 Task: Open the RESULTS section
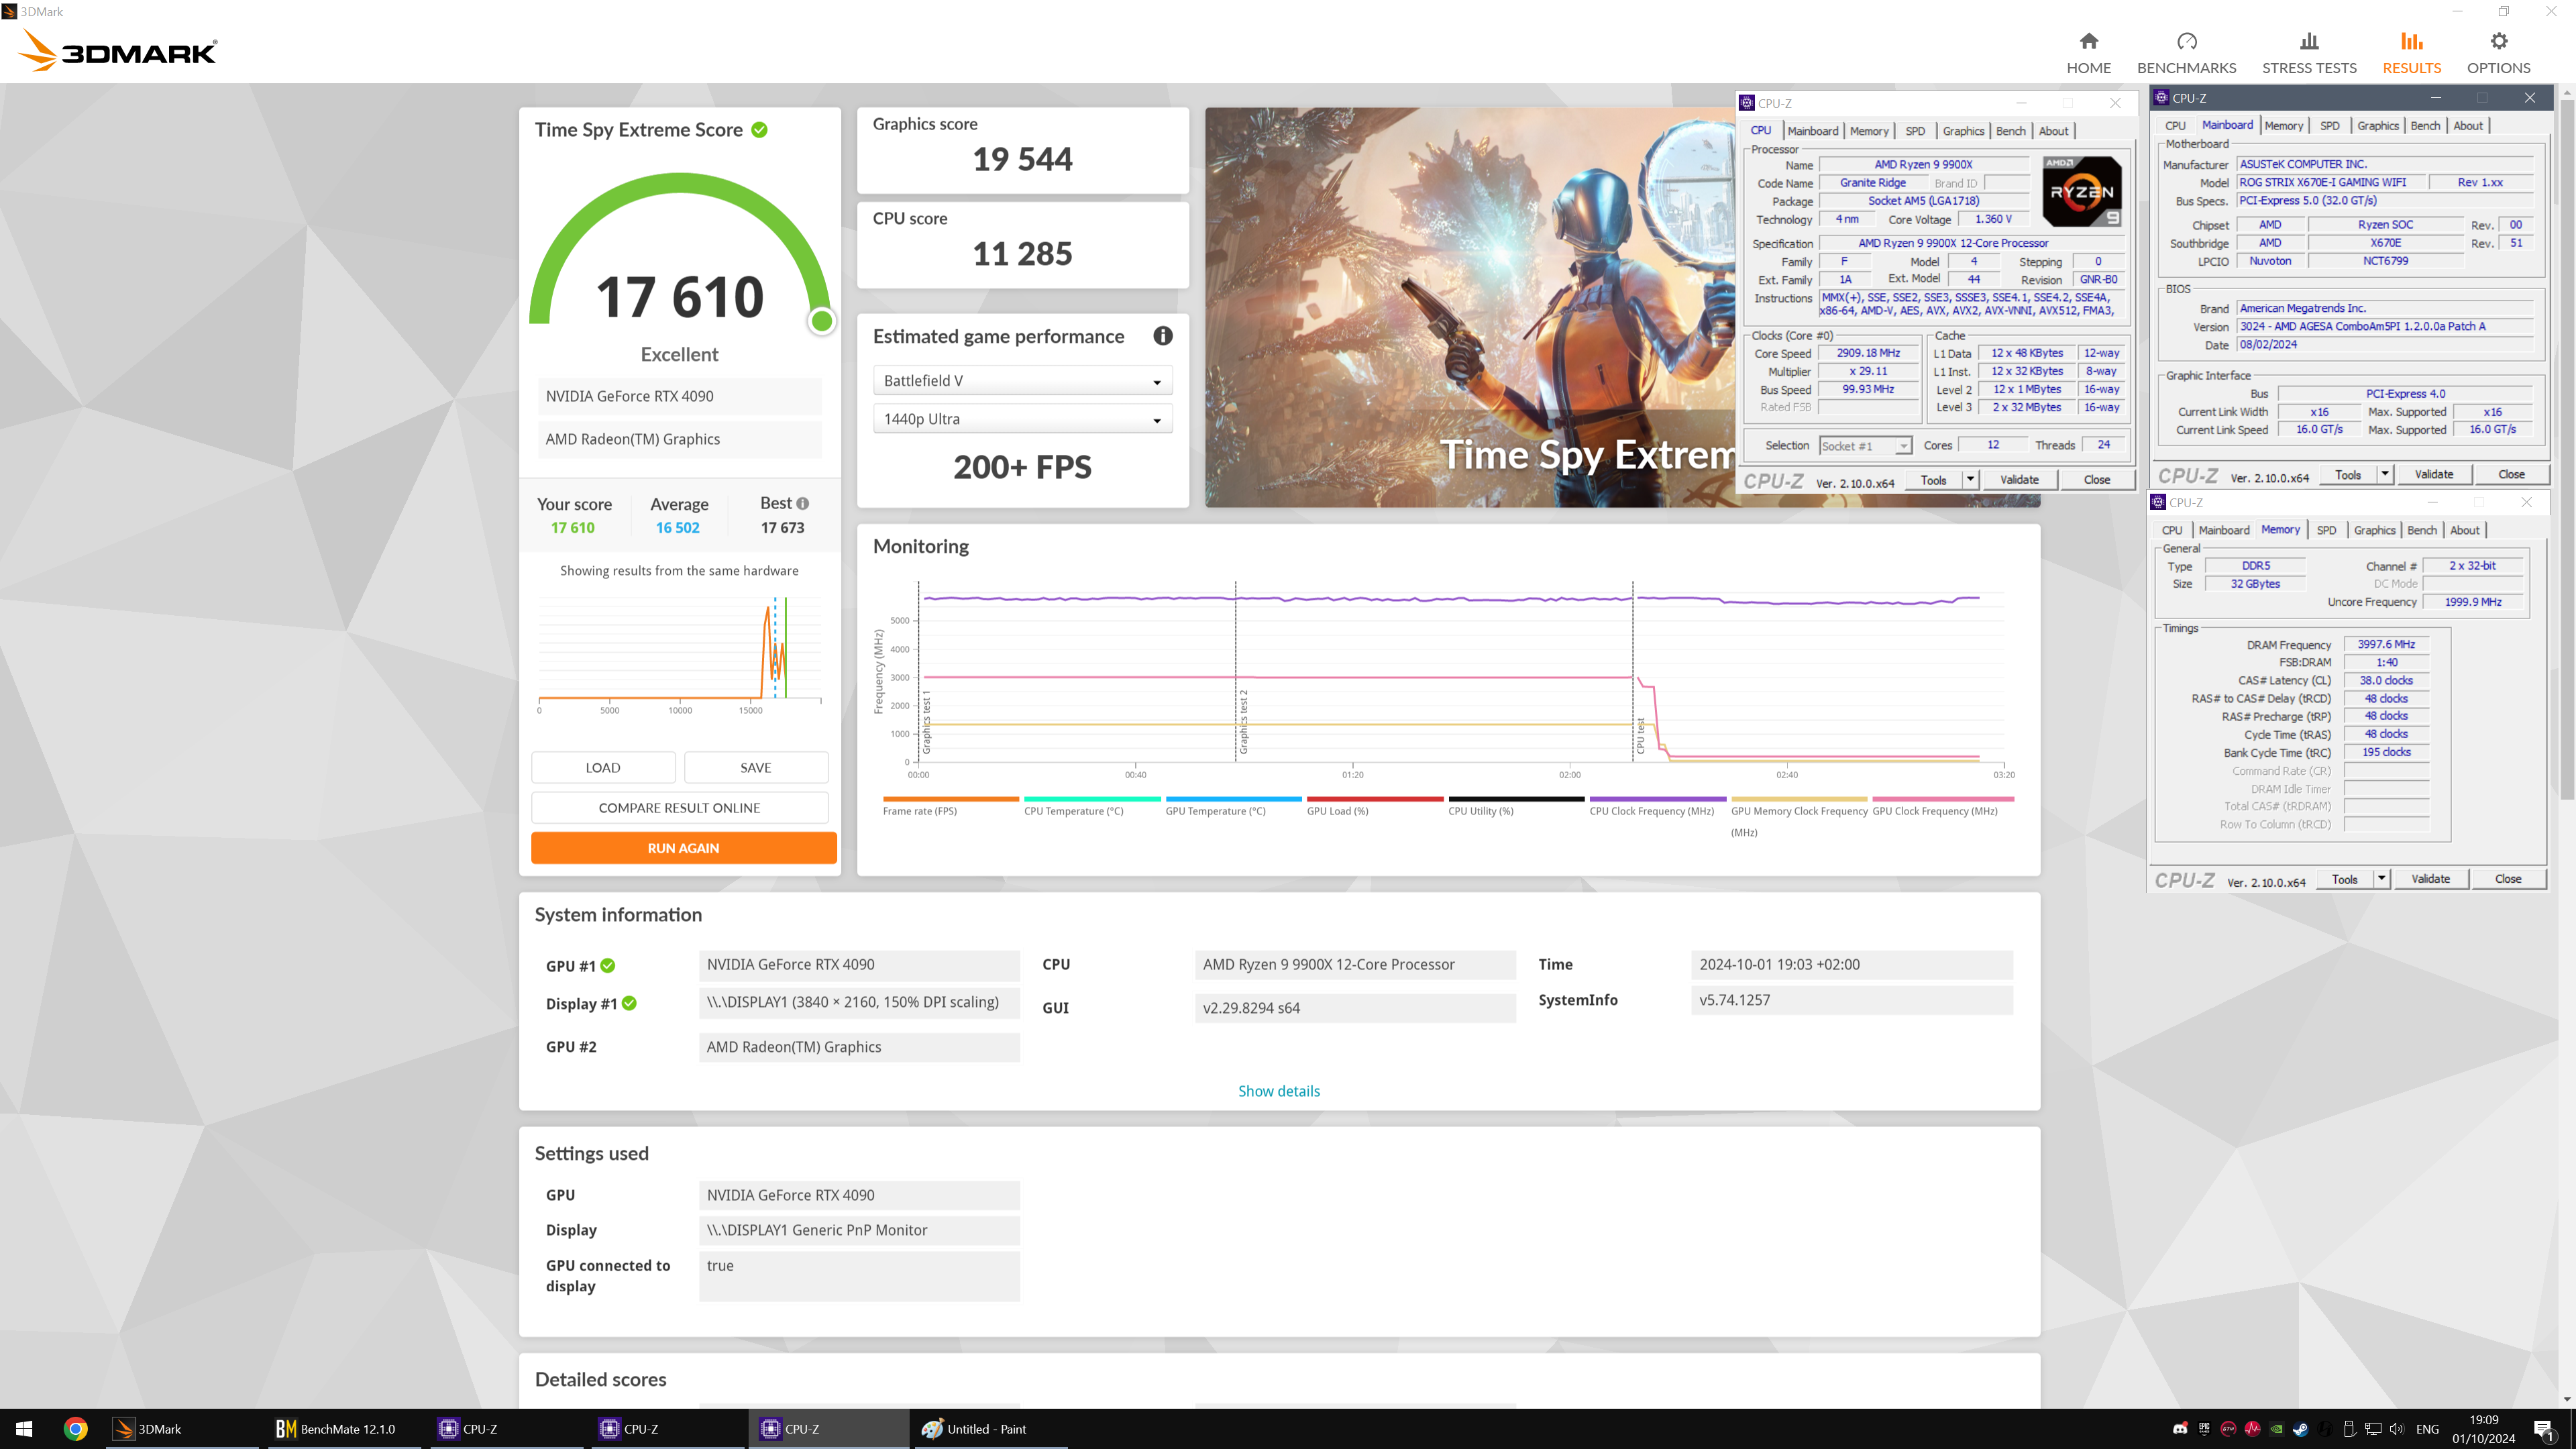click(x=2411, y=53)
